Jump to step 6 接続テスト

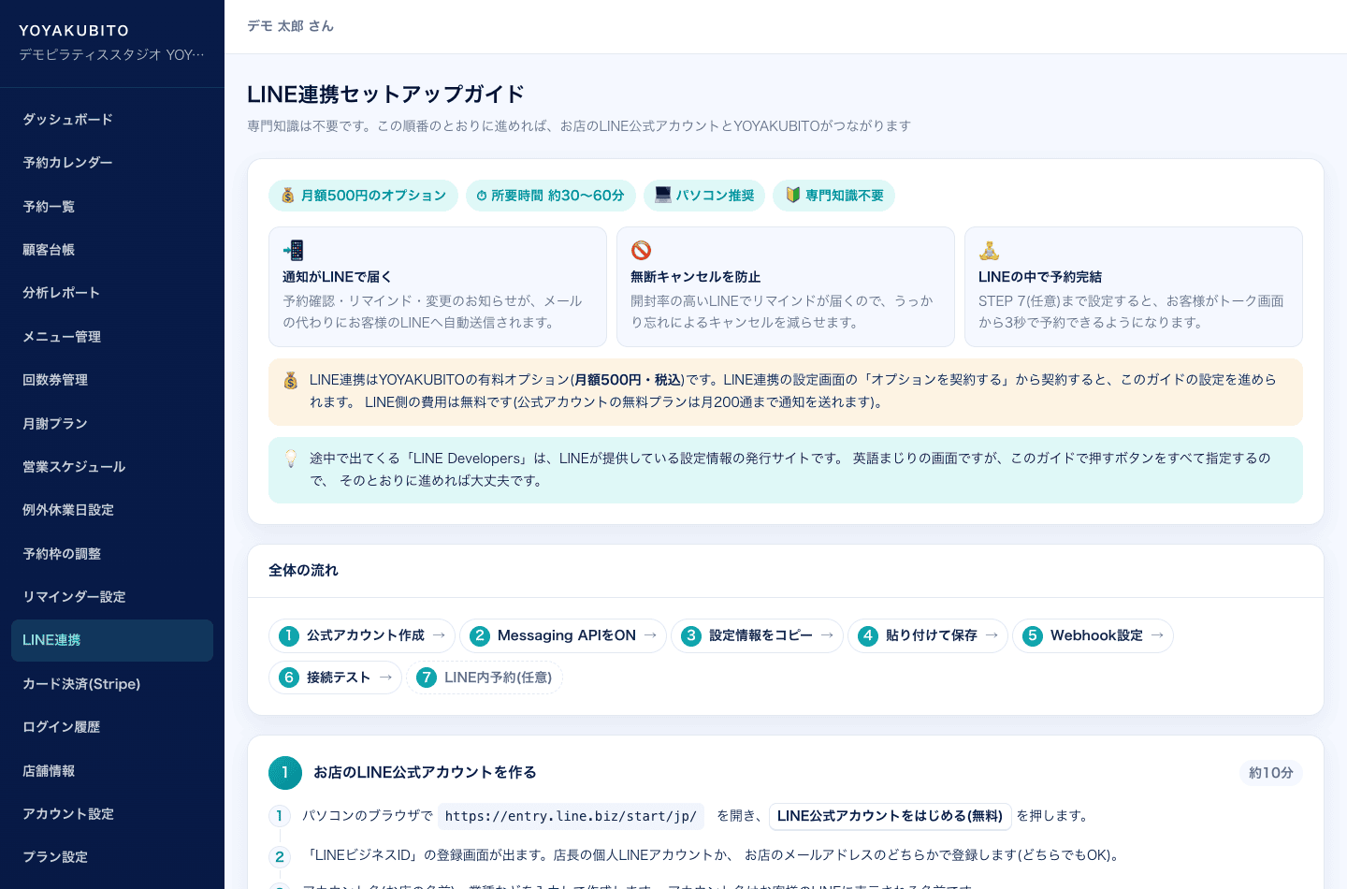click(335, 678)
